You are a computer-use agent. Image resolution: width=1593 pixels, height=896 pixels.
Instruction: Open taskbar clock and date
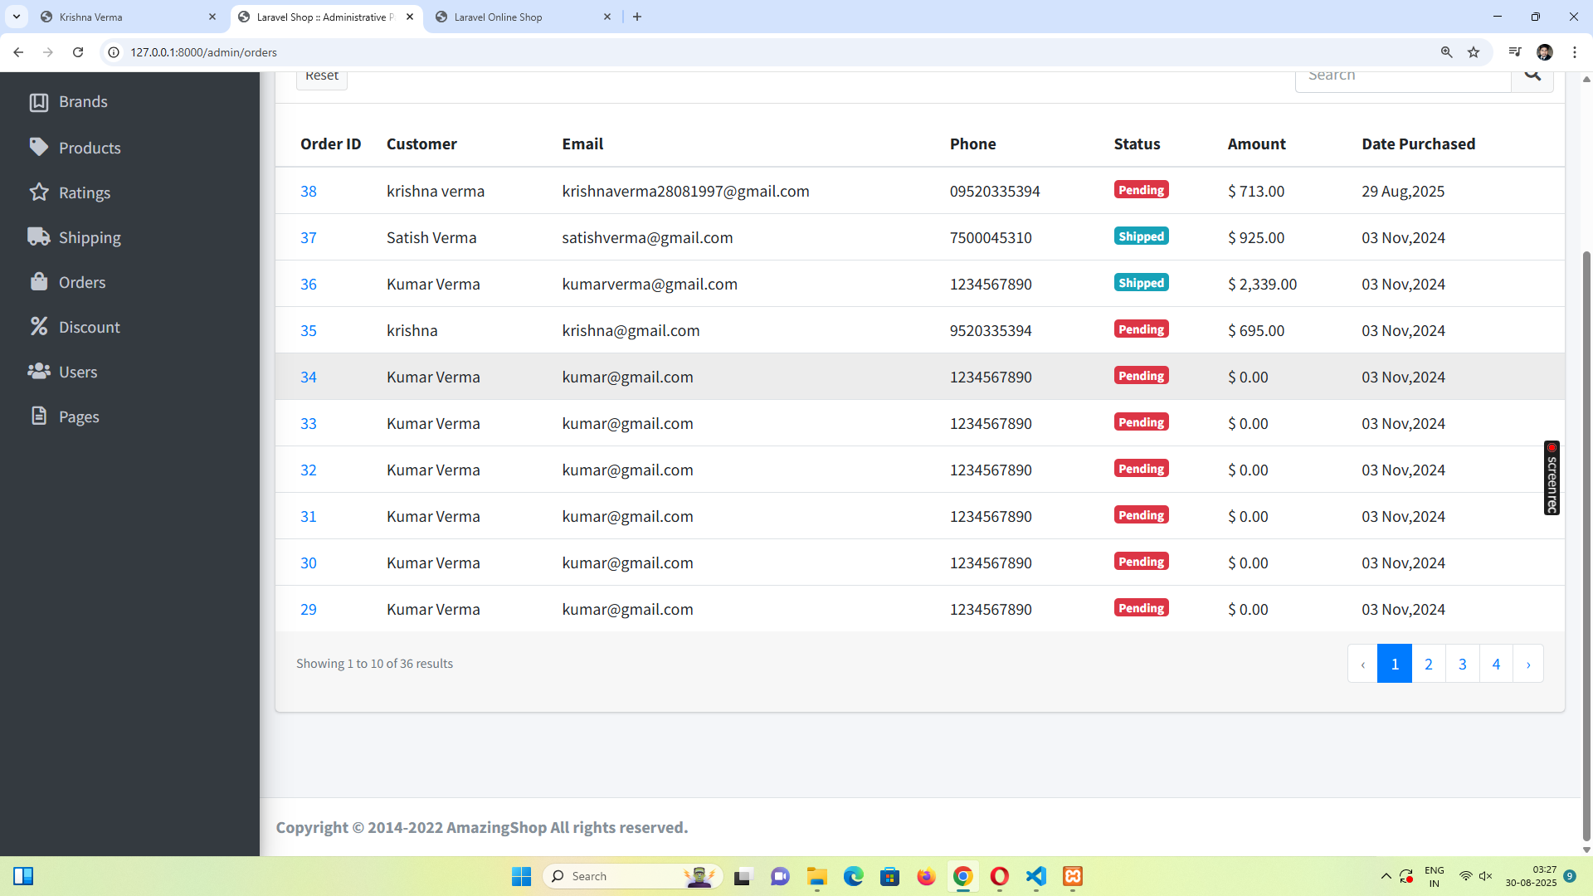1531,876
